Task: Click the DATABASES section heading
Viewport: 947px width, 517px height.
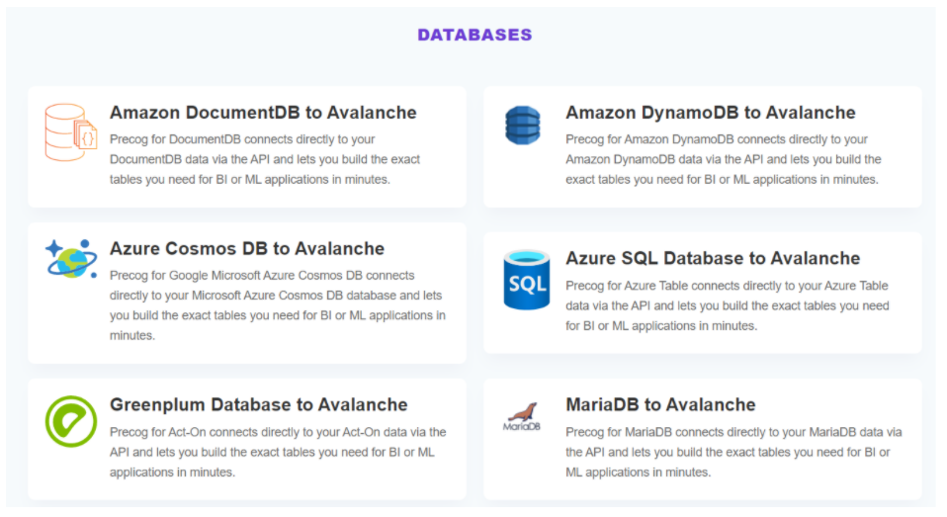Action: point(474,35)
